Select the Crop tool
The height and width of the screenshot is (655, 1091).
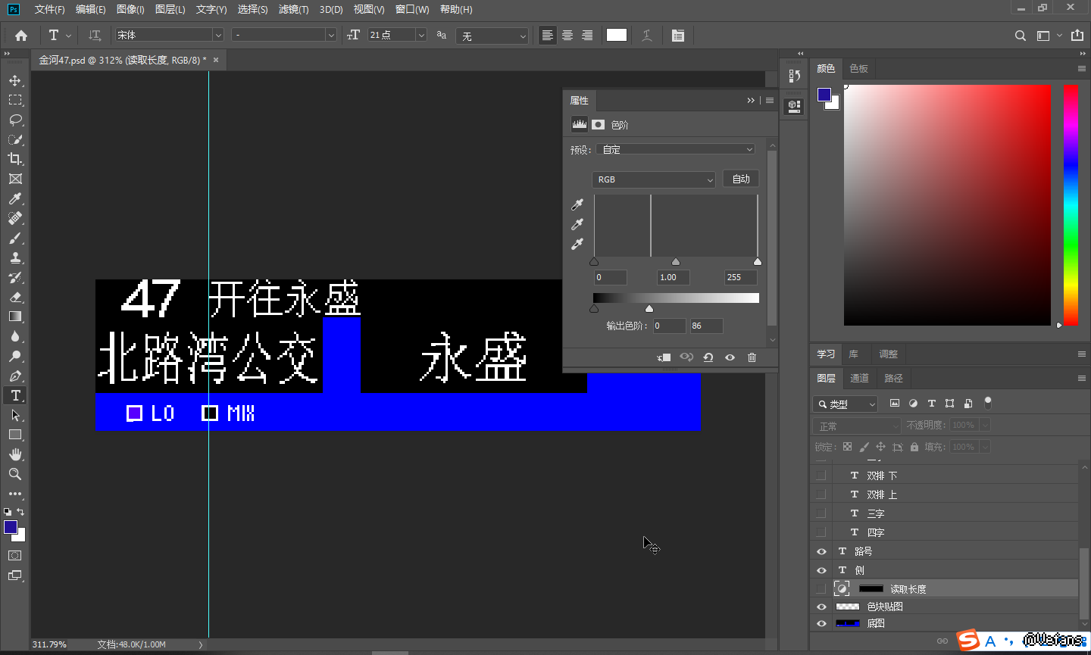(x=15, y=159)
